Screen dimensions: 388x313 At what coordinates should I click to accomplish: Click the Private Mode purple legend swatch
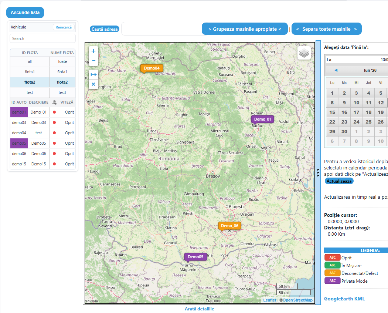click(332, 281)
